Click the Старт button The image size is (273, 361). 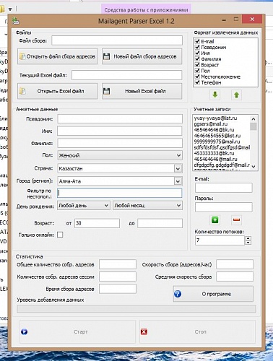pyautogui.click(x=77, y=332)
